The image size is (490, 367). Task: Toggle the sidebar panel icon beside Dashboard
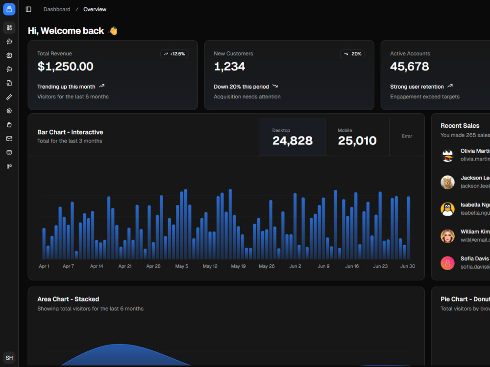click(28, 9)
